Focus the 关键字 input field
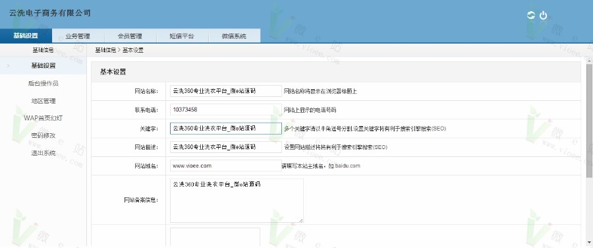 coord(226,129)
